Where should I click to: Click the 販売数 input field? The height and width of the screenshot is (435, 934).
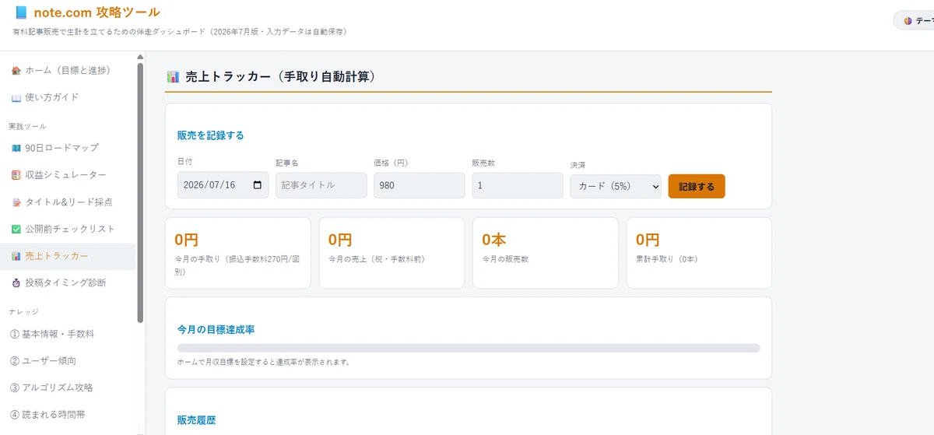(518, 185)
